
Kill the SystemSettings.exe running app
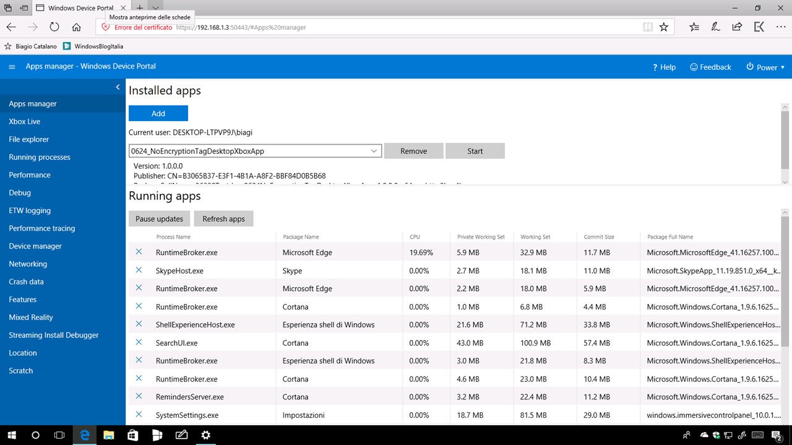pyautogui.click(x=139, y=414)
